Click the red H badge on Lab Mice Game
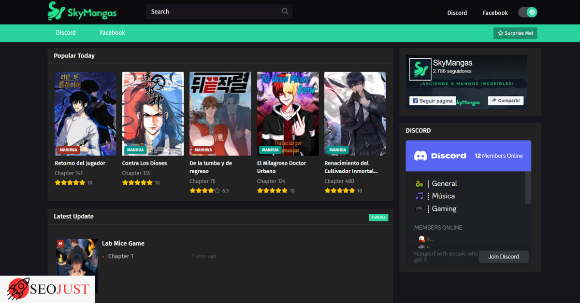Viewport: 580px width, 303px height. click(x=60, y=244)
